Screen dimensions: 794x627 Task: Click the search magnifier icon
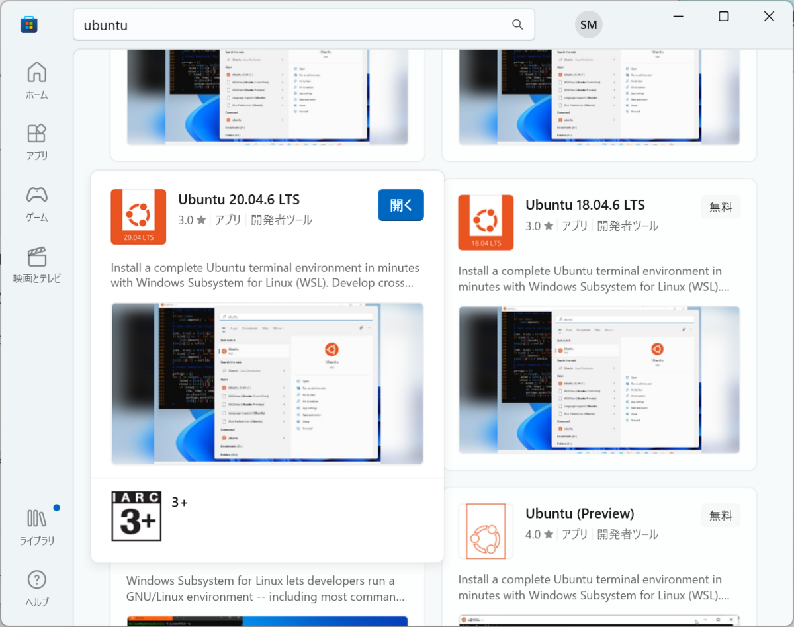(517, 24)
